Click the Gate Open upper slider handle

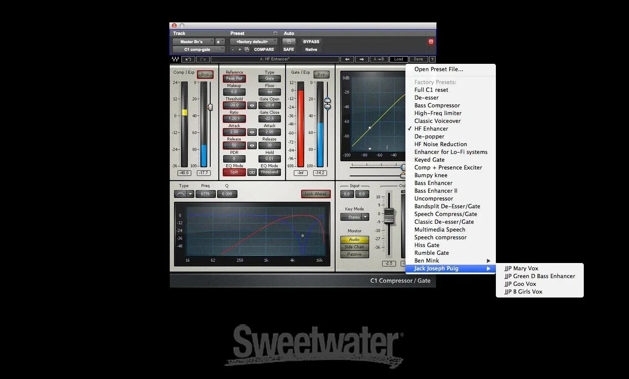point(327,100)
